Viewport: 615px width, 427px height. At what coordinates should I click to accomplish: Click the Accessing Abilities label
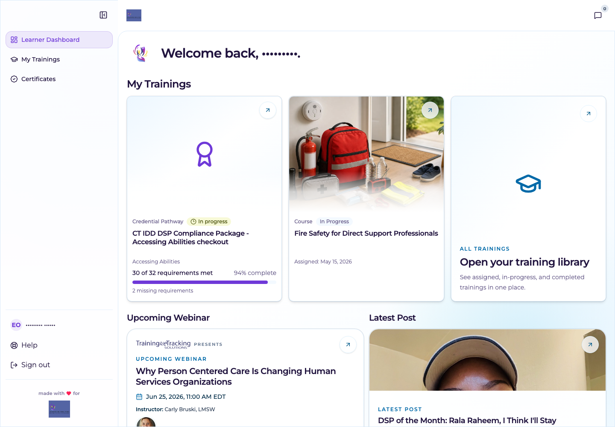click(156, 262)
